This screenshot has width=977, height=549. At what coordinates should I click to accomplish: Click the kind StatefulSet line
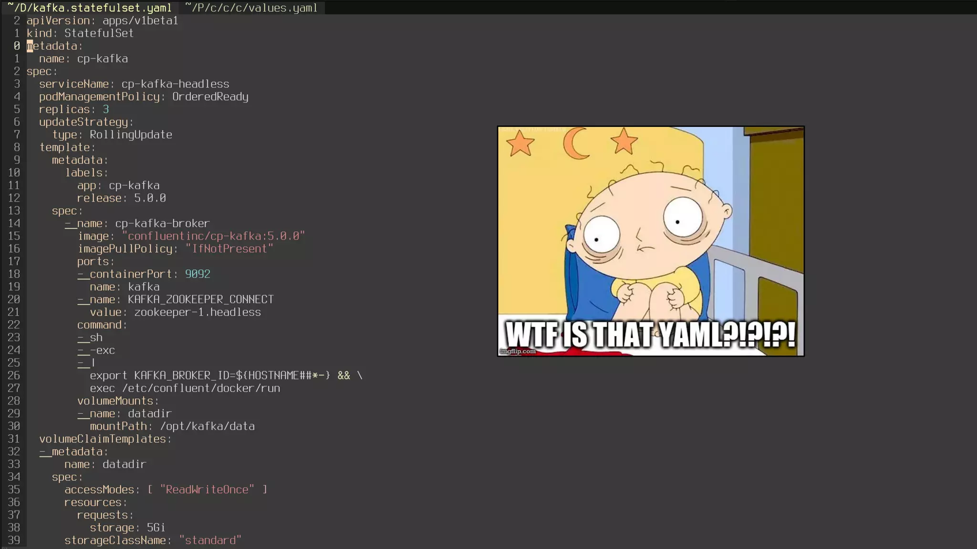pos(80,33)
